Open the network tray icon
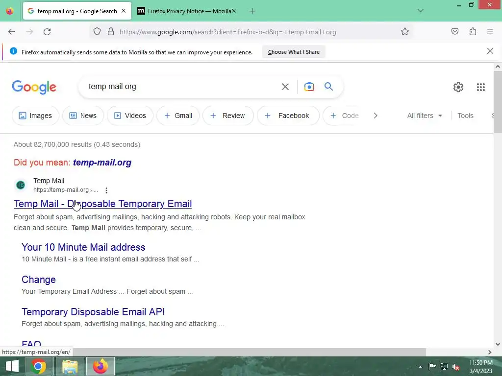502x376 pixels. [x=444, y=366]
